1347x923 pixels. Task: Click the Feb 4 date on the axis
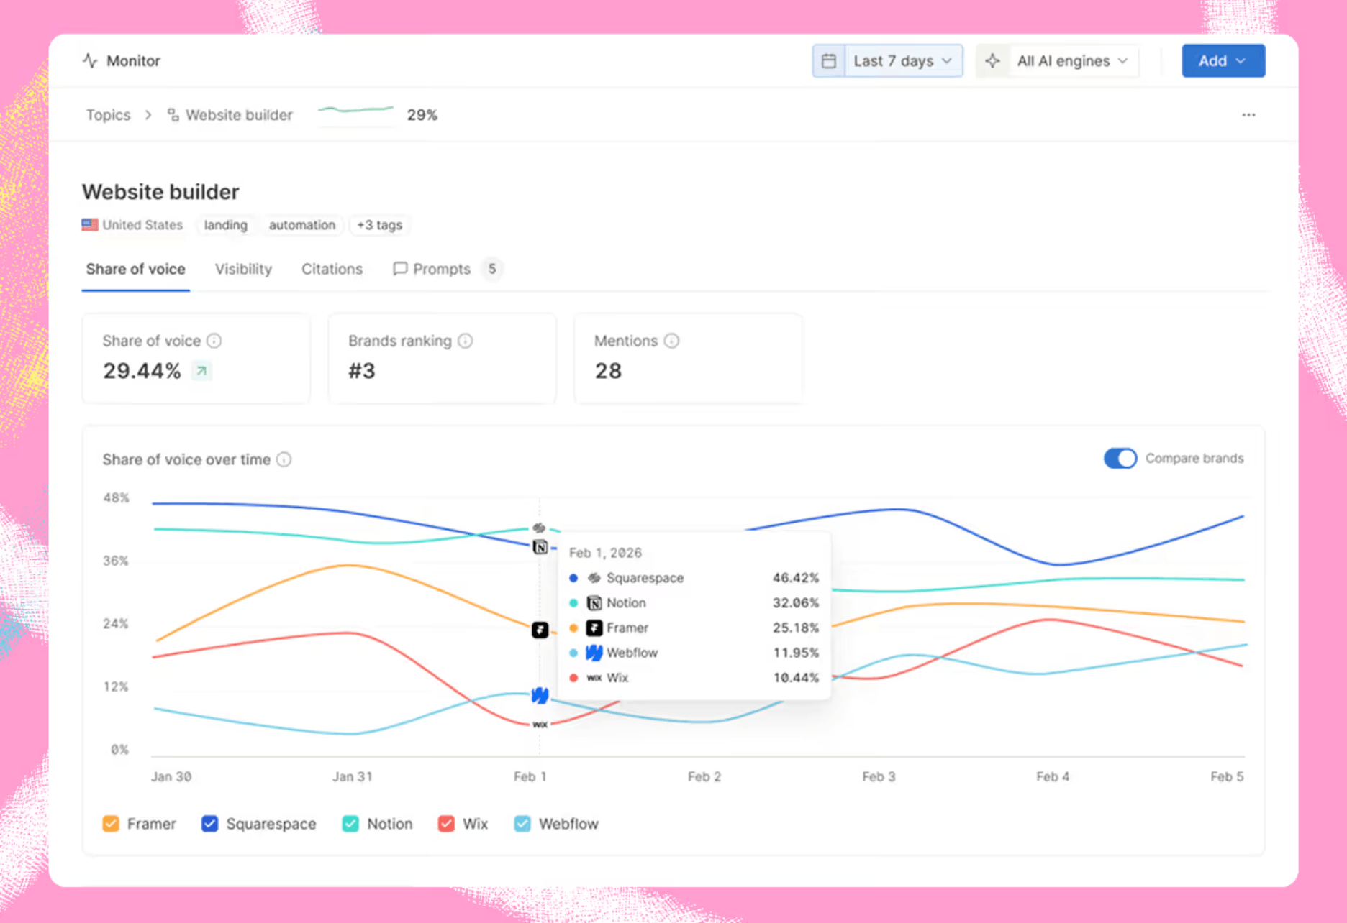coord(1053,776)
